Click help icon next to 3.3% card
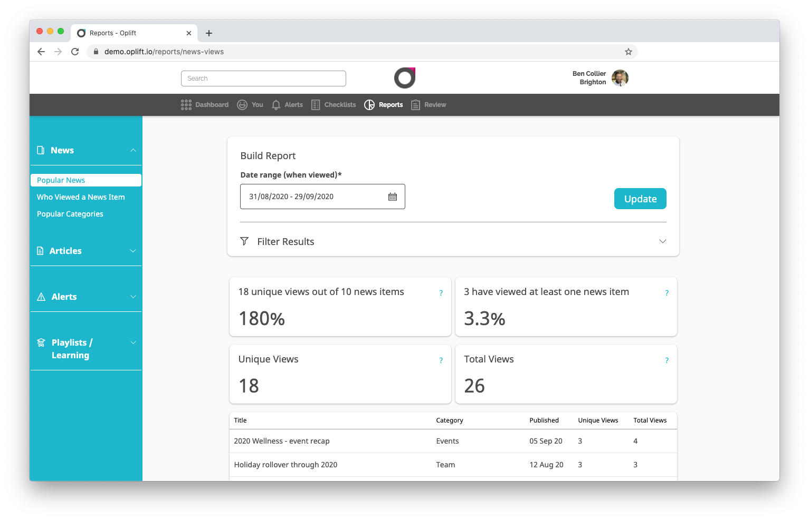 click(x=667, y=293)
